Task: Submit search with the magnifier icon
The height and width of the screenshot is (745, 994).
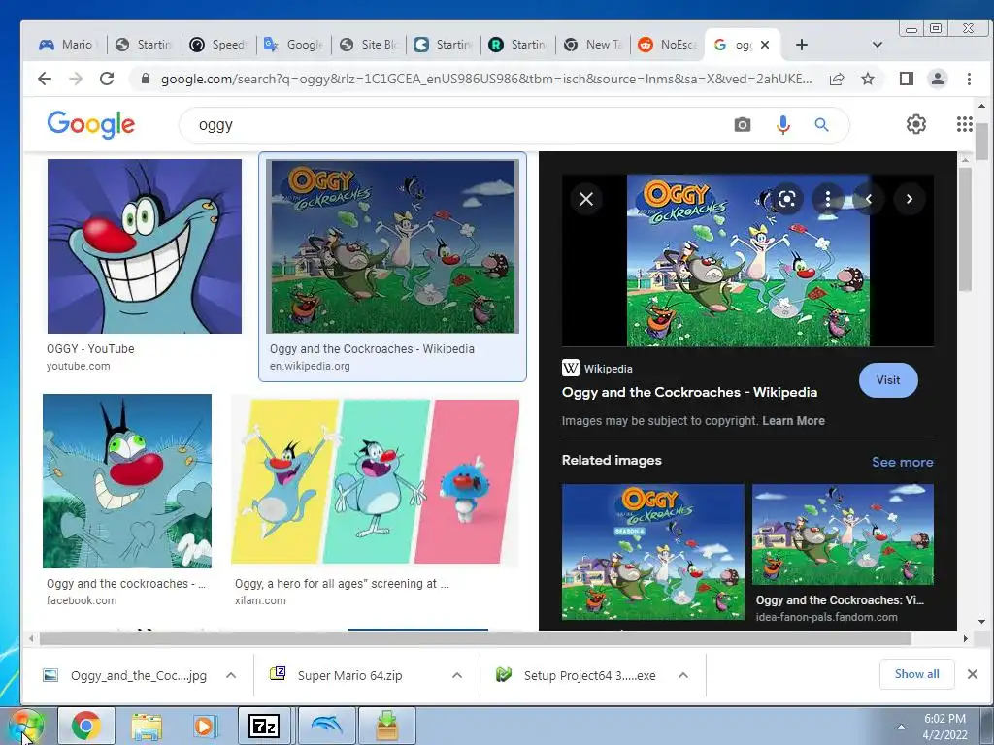Action: tap(821, 125)
